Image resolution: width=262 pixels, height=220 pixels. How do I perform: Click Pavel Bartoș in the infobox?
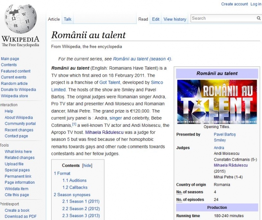pyautogui.click(x=225, y=134)
